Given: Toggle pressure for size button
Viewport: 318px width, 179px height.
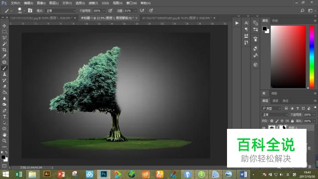Looking at the screenshot, I should [151, 11].
